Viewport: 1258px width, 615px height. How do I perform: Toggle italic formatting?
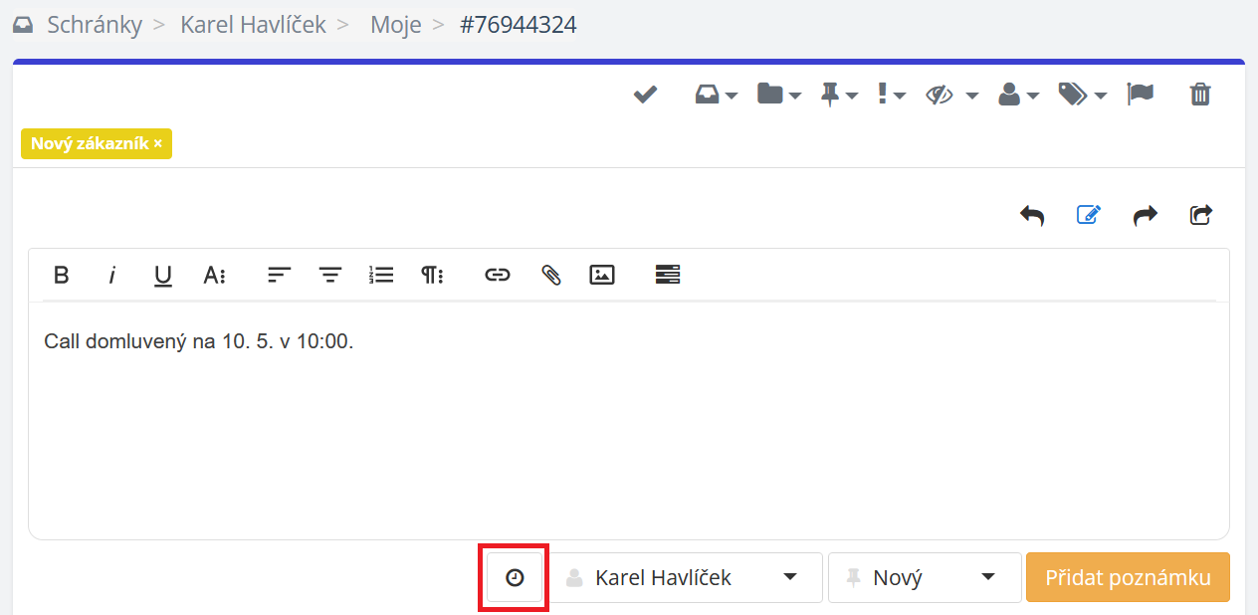112,275
